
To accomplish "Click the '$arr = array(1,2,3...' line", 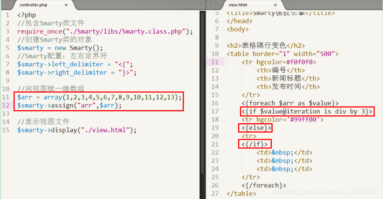I will click(99, 97).
